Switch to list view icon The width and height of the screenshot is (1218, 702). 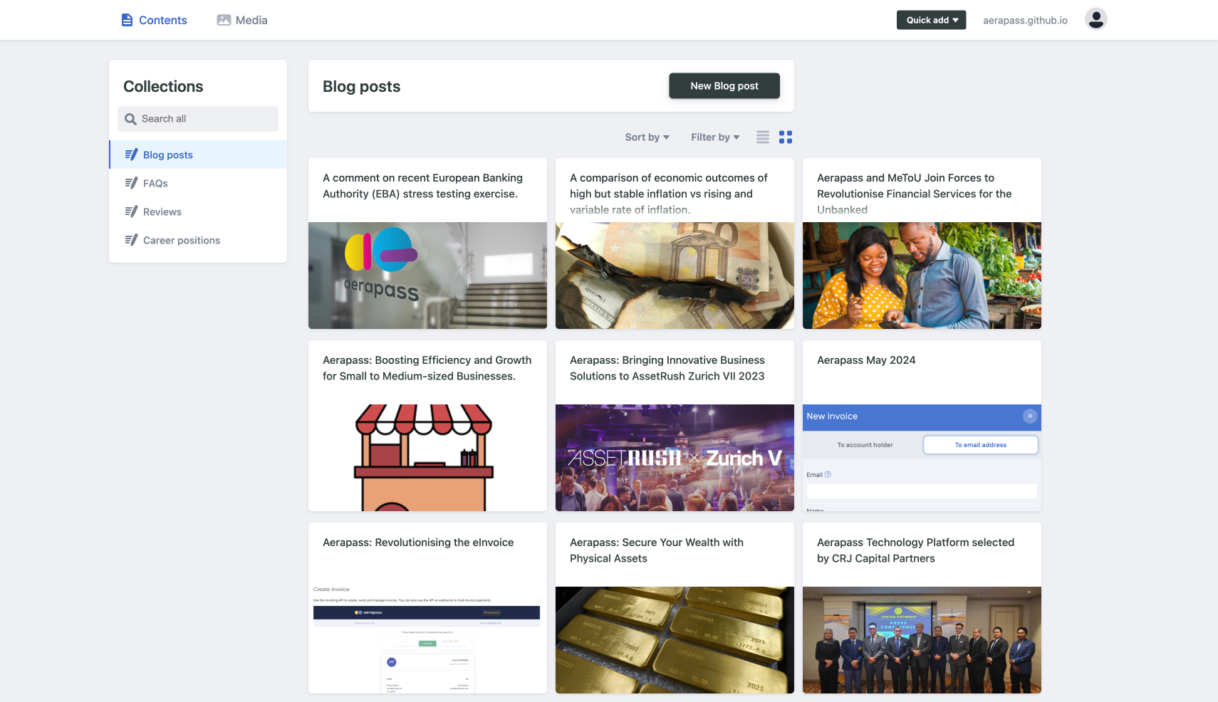tap(762, 137)
